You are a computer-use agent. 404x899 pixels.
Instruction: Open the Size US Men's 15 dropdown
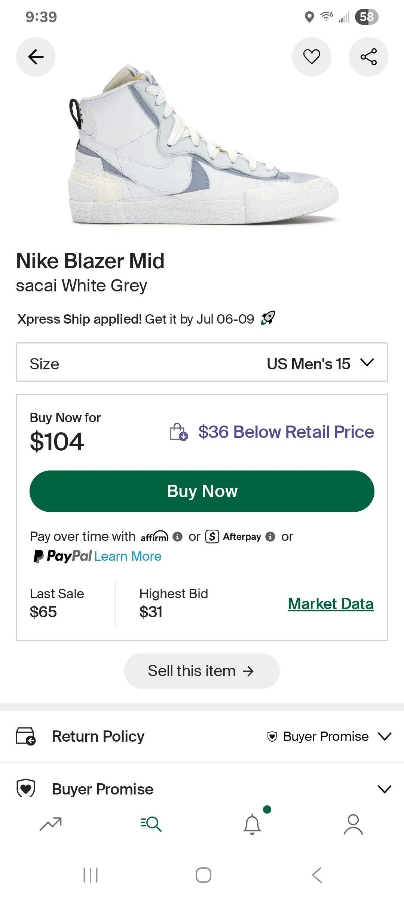tap(202, 362)
